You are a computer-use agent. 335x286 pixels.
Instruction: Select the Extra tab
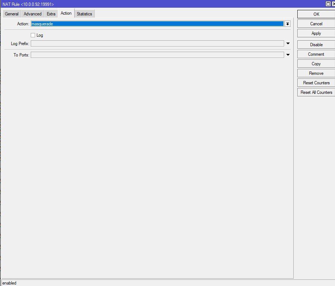click(x=51, y=14)
